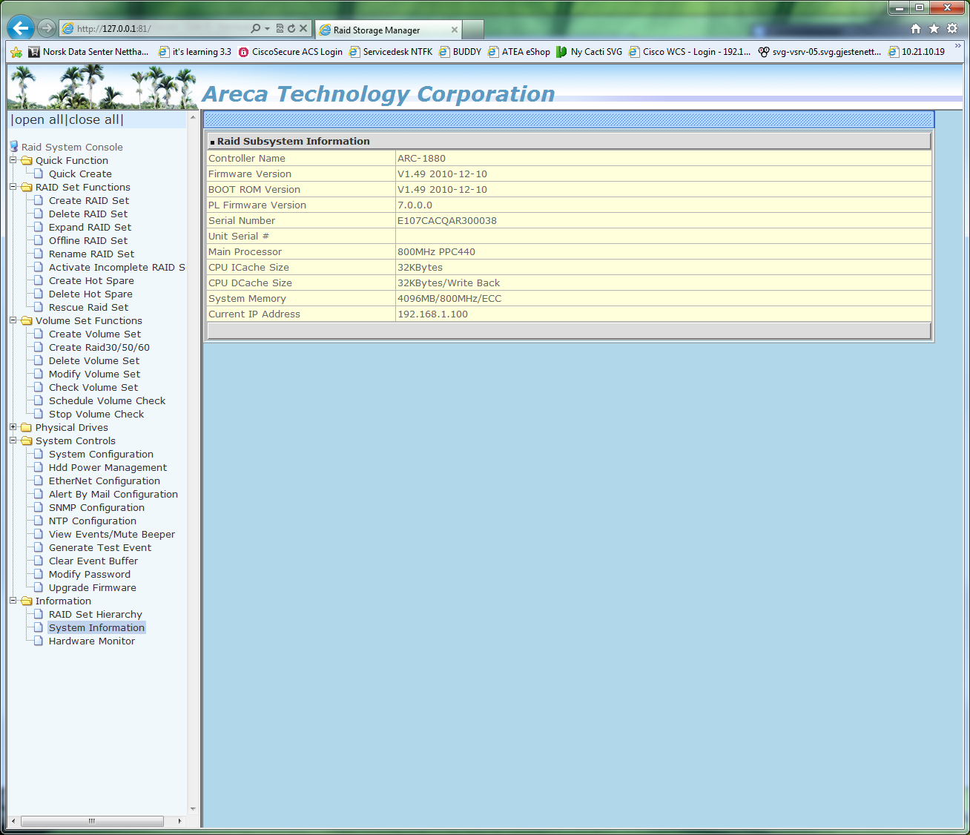This screenshot has width=970, height=835.
Task: Click the browser Back arrow button
Action: 21,28
